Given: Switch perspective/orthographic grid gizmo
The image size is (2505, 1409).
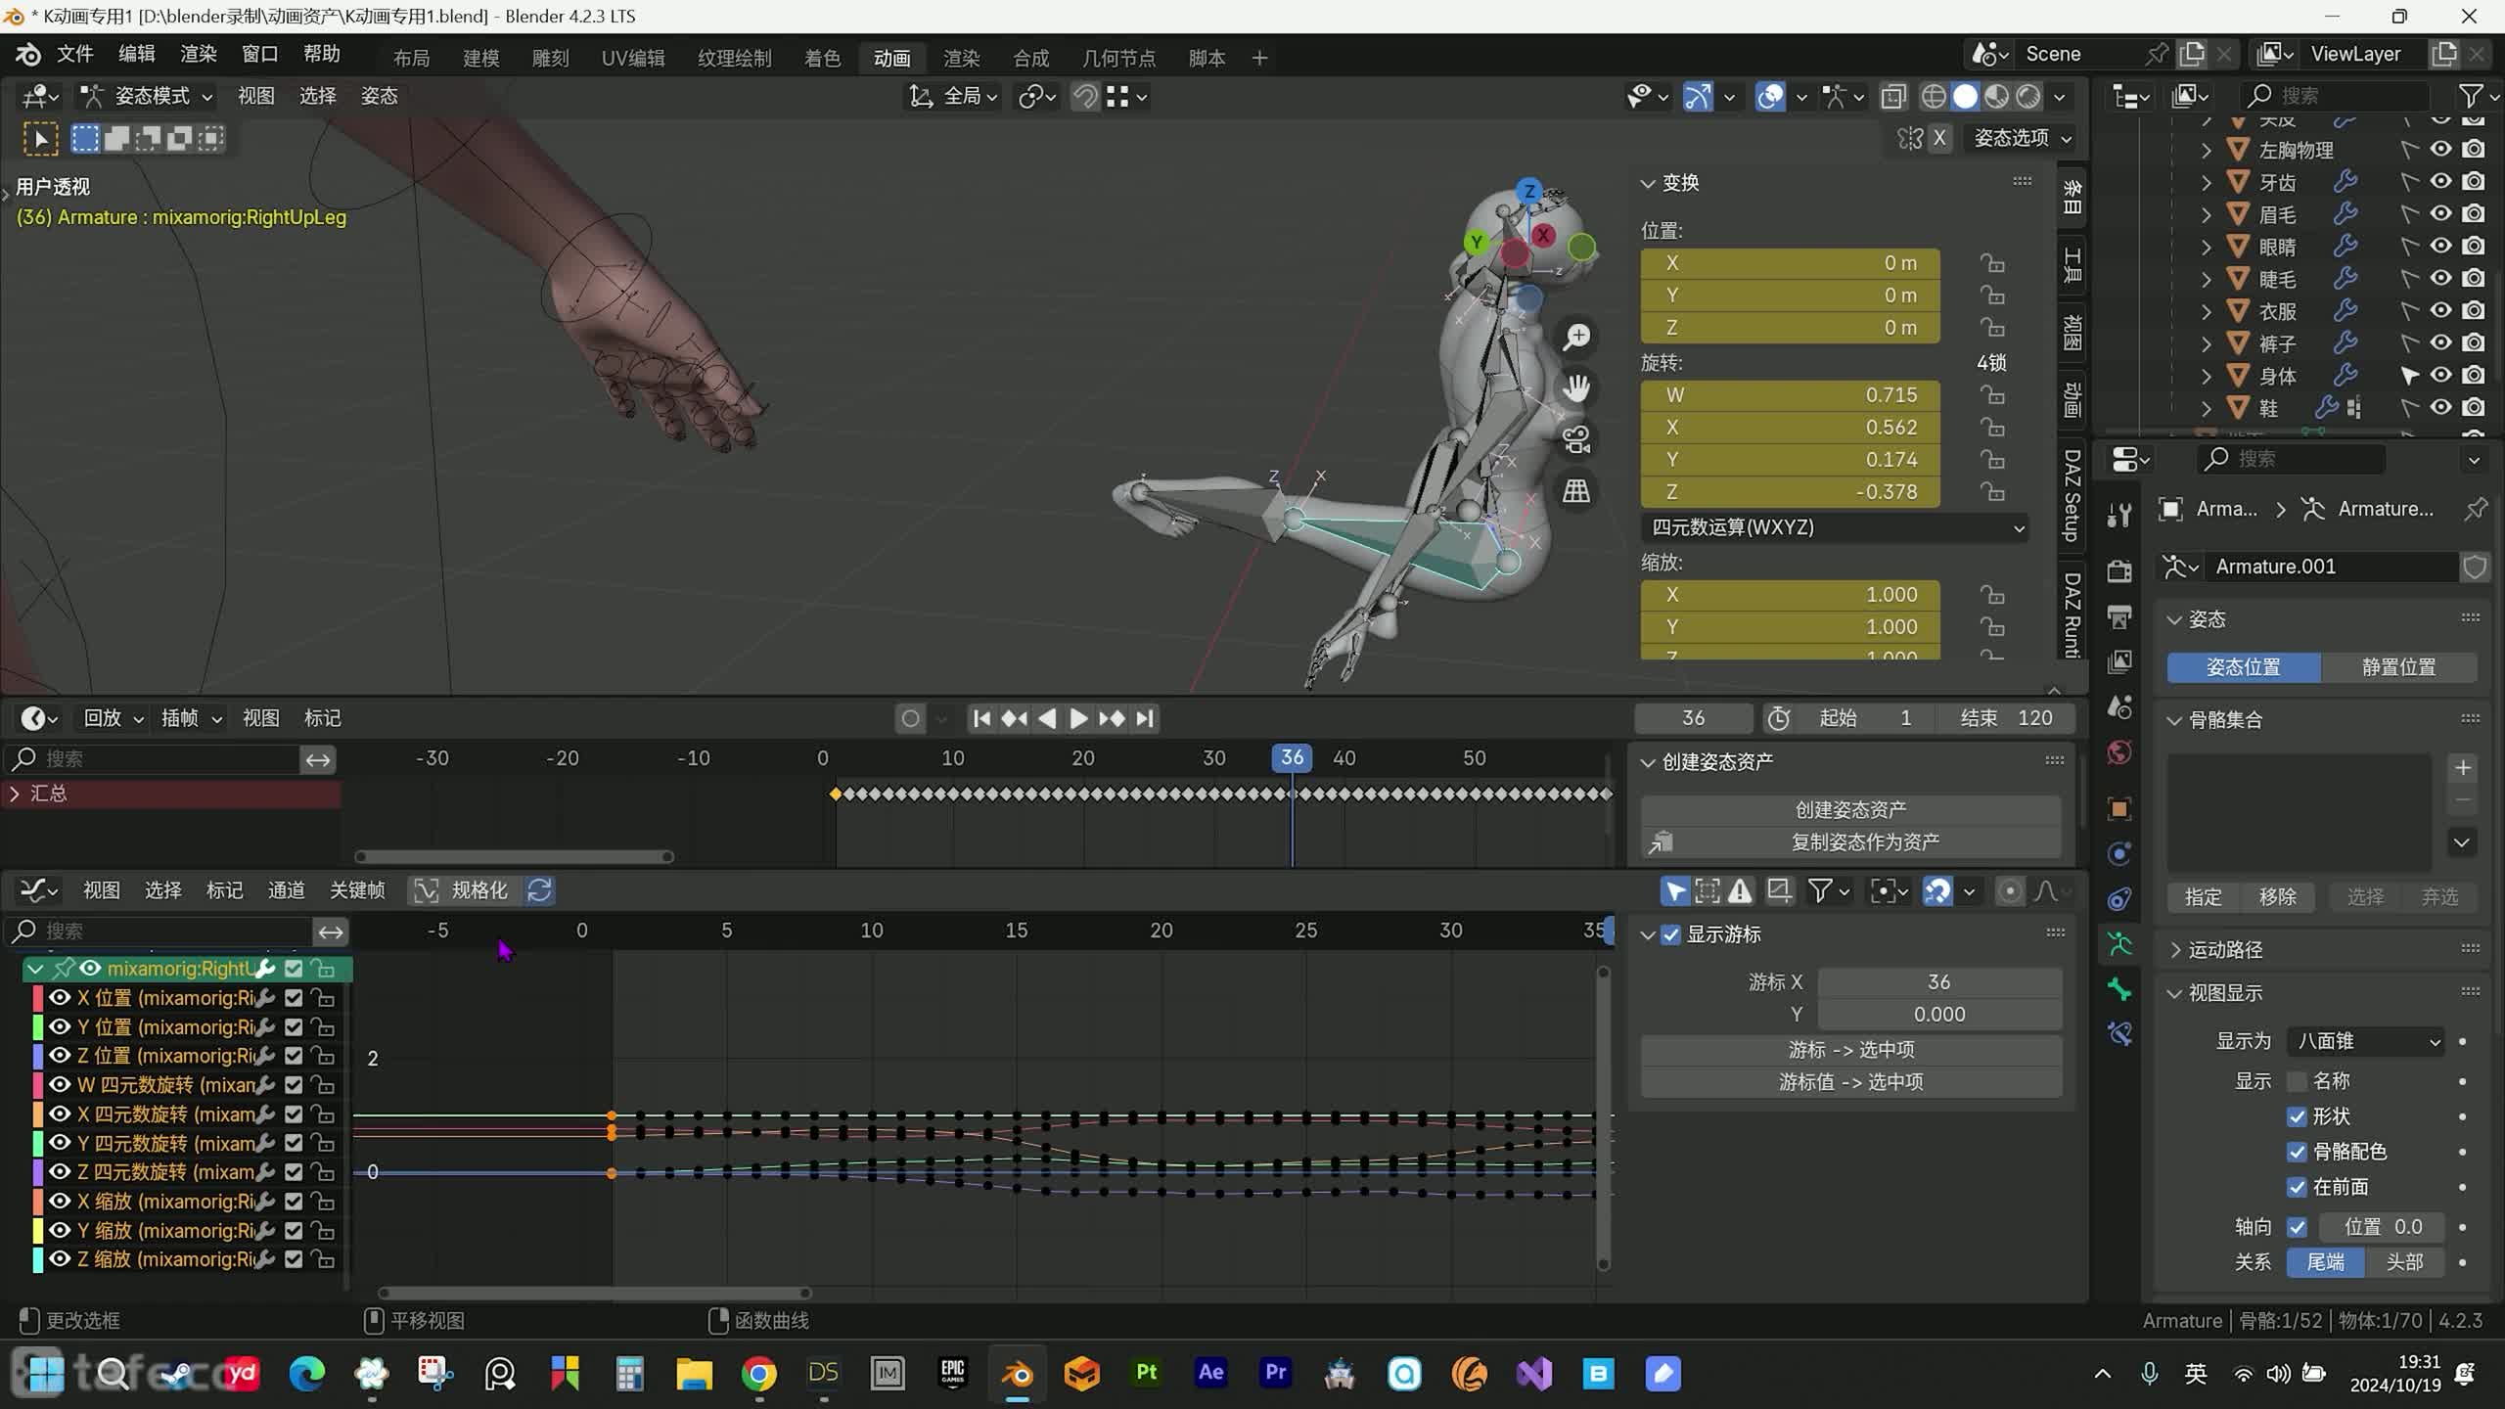Looking at the screenshot, I should coord(1576,491).
